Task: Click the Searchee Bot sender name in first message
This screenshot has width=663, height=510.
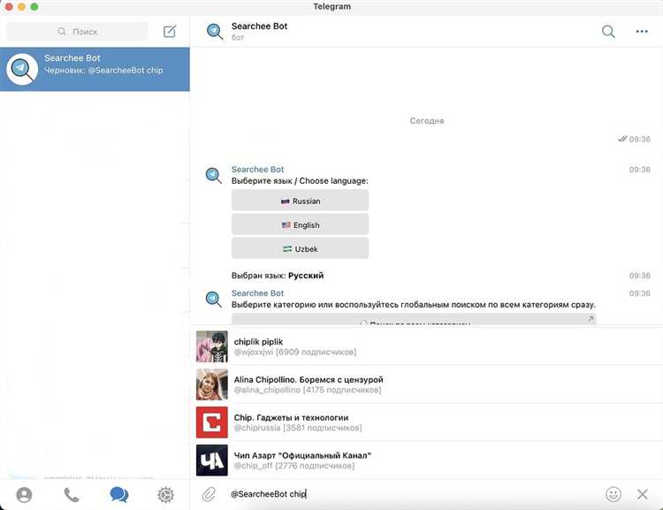Action: coord(257,169)
